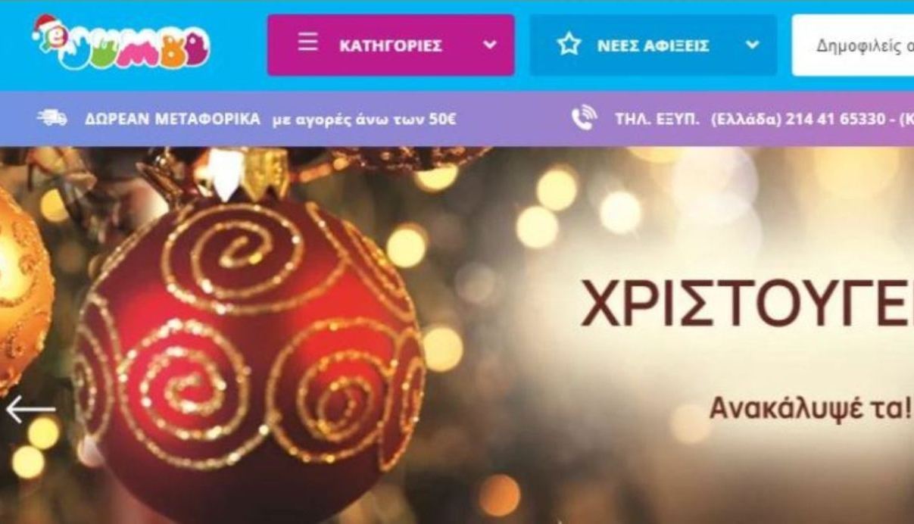
Task: Click the delivery truck icon
Action: point(52,118)
